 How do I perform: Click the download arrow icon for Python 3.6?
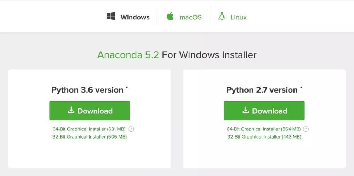[71, 110]
